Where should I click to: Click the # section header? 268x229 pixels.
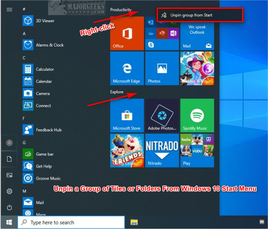pyautogui.click(x=24, y=9)
